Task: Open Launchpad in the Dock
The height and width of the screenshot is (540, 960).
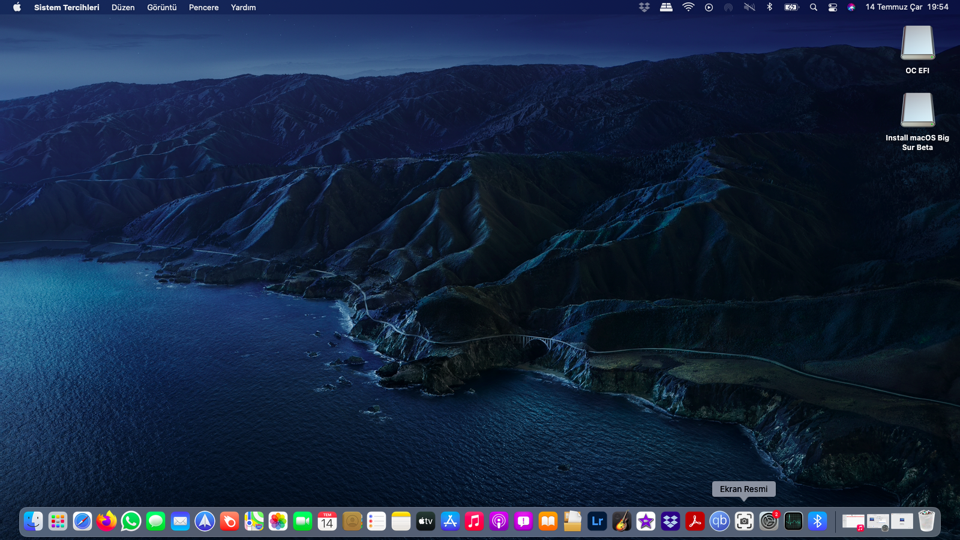Action: [x=58, y=521]
